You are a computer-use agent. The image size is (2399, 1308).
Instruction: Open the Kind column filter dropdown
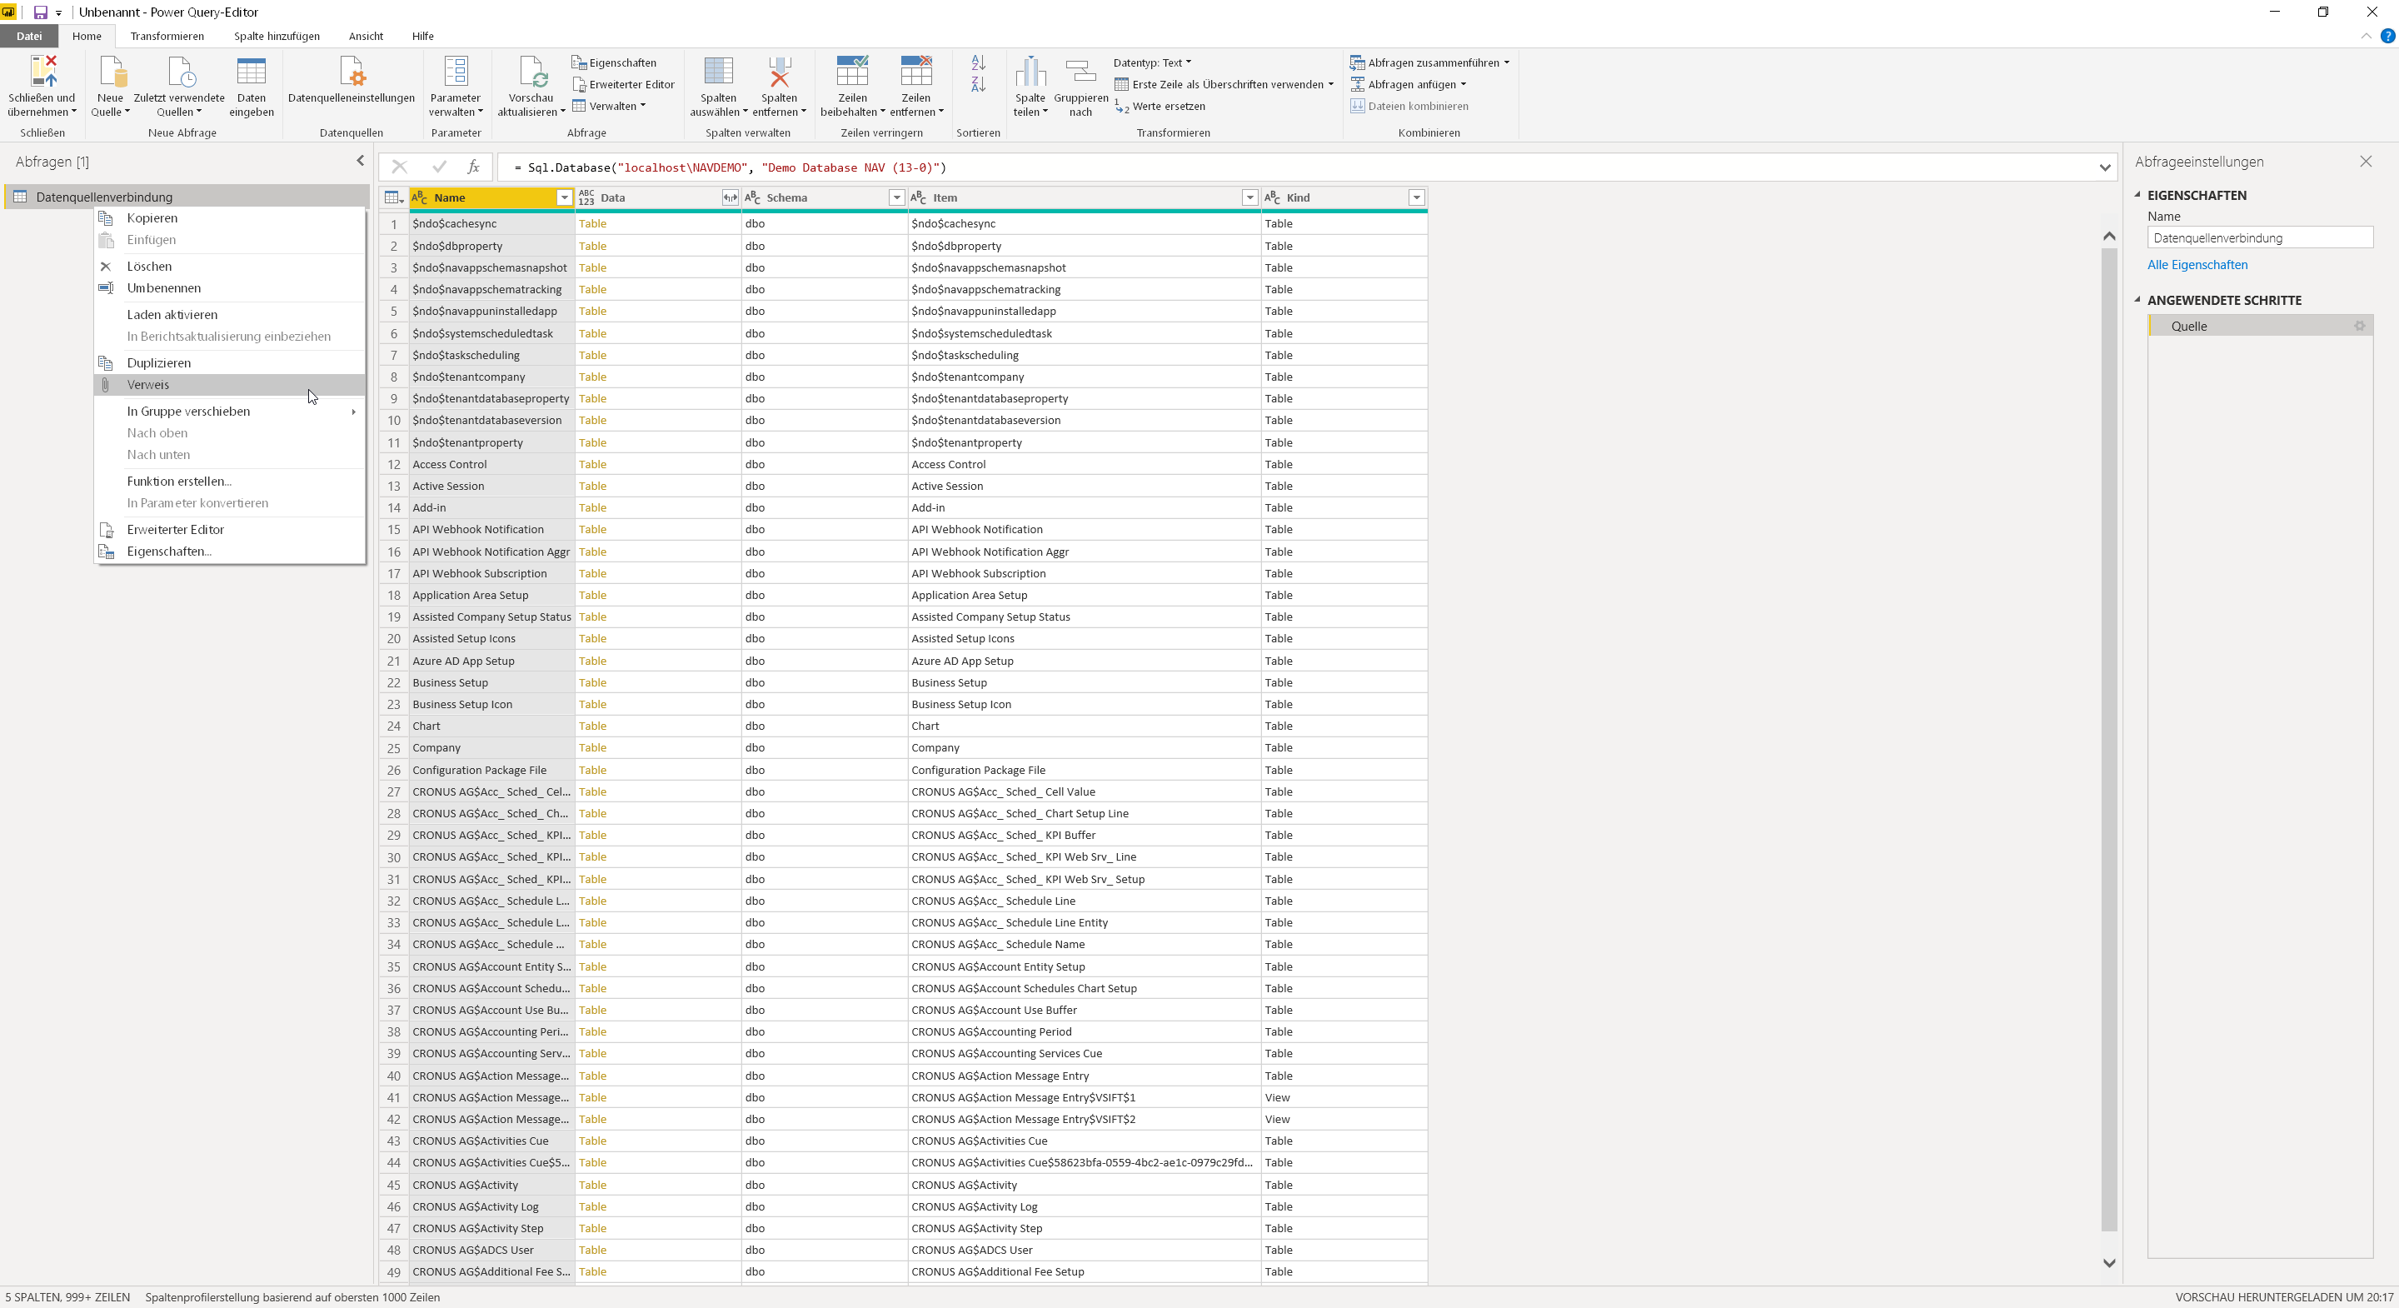tap(1416, 197)
